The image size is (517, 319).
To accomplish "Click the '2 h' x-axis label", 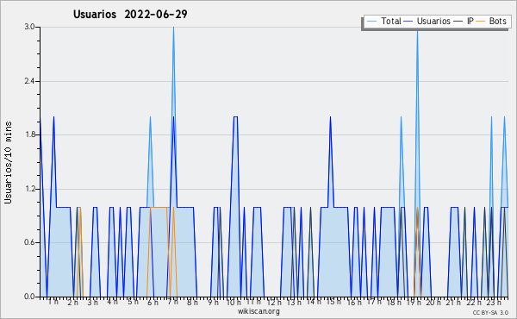I will pos(73,302).
